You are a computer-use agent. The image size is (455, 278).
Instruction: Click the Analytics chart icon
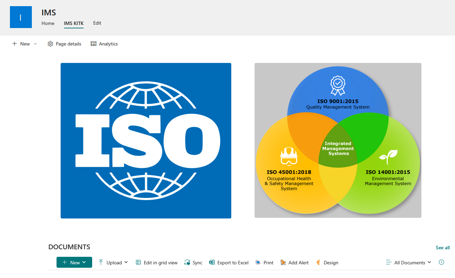point(94,44)
